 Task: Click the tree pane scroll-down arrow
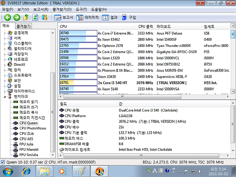pyautogui.click(x=53, y=155)
